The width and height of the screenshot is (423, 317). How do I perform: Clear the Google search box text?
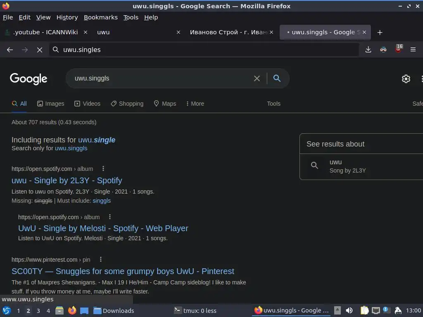click(x=257, y=78)
